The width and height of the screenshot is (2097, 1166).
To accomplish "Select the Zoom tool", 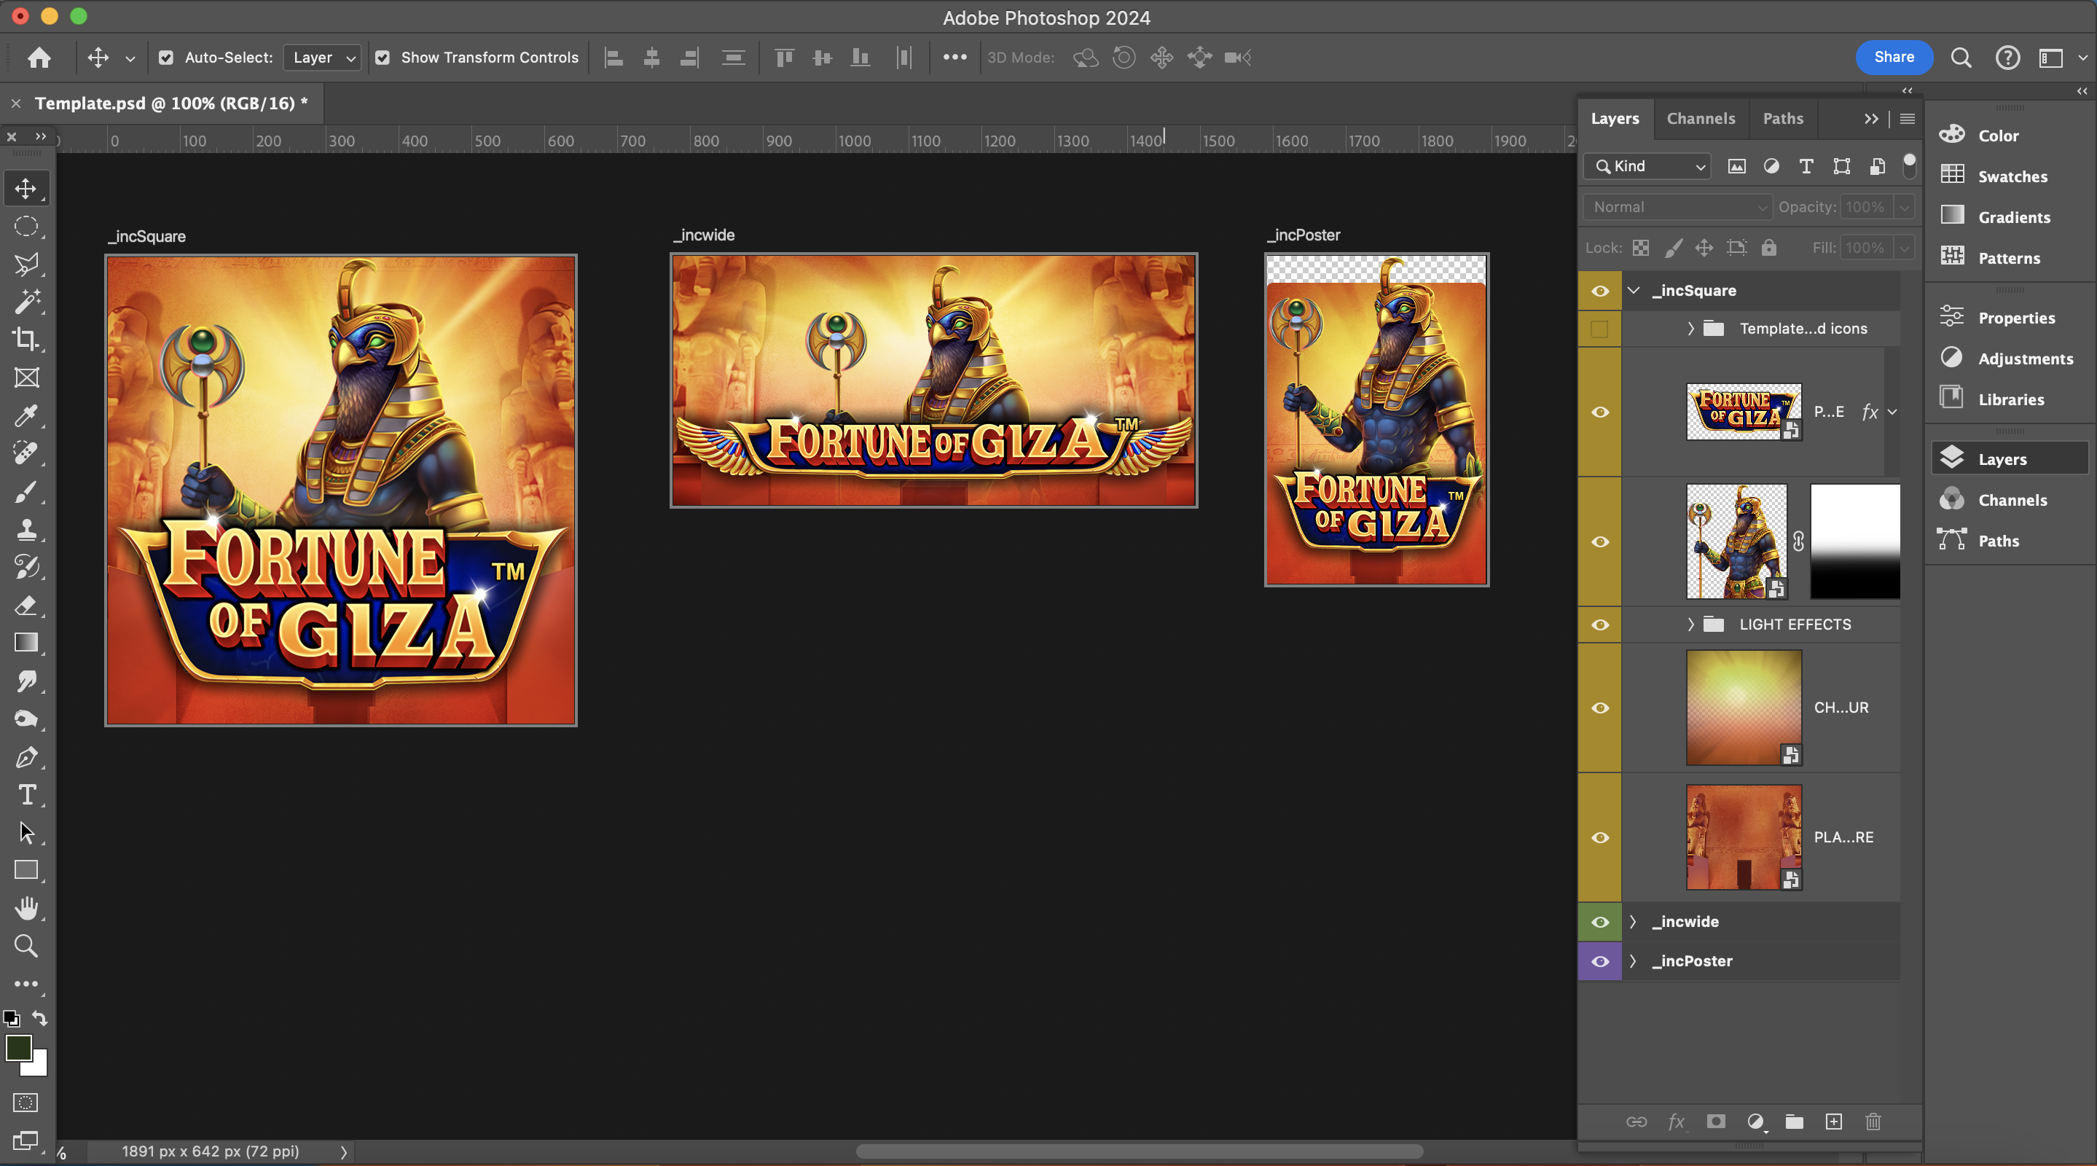I will pos(26,946).
